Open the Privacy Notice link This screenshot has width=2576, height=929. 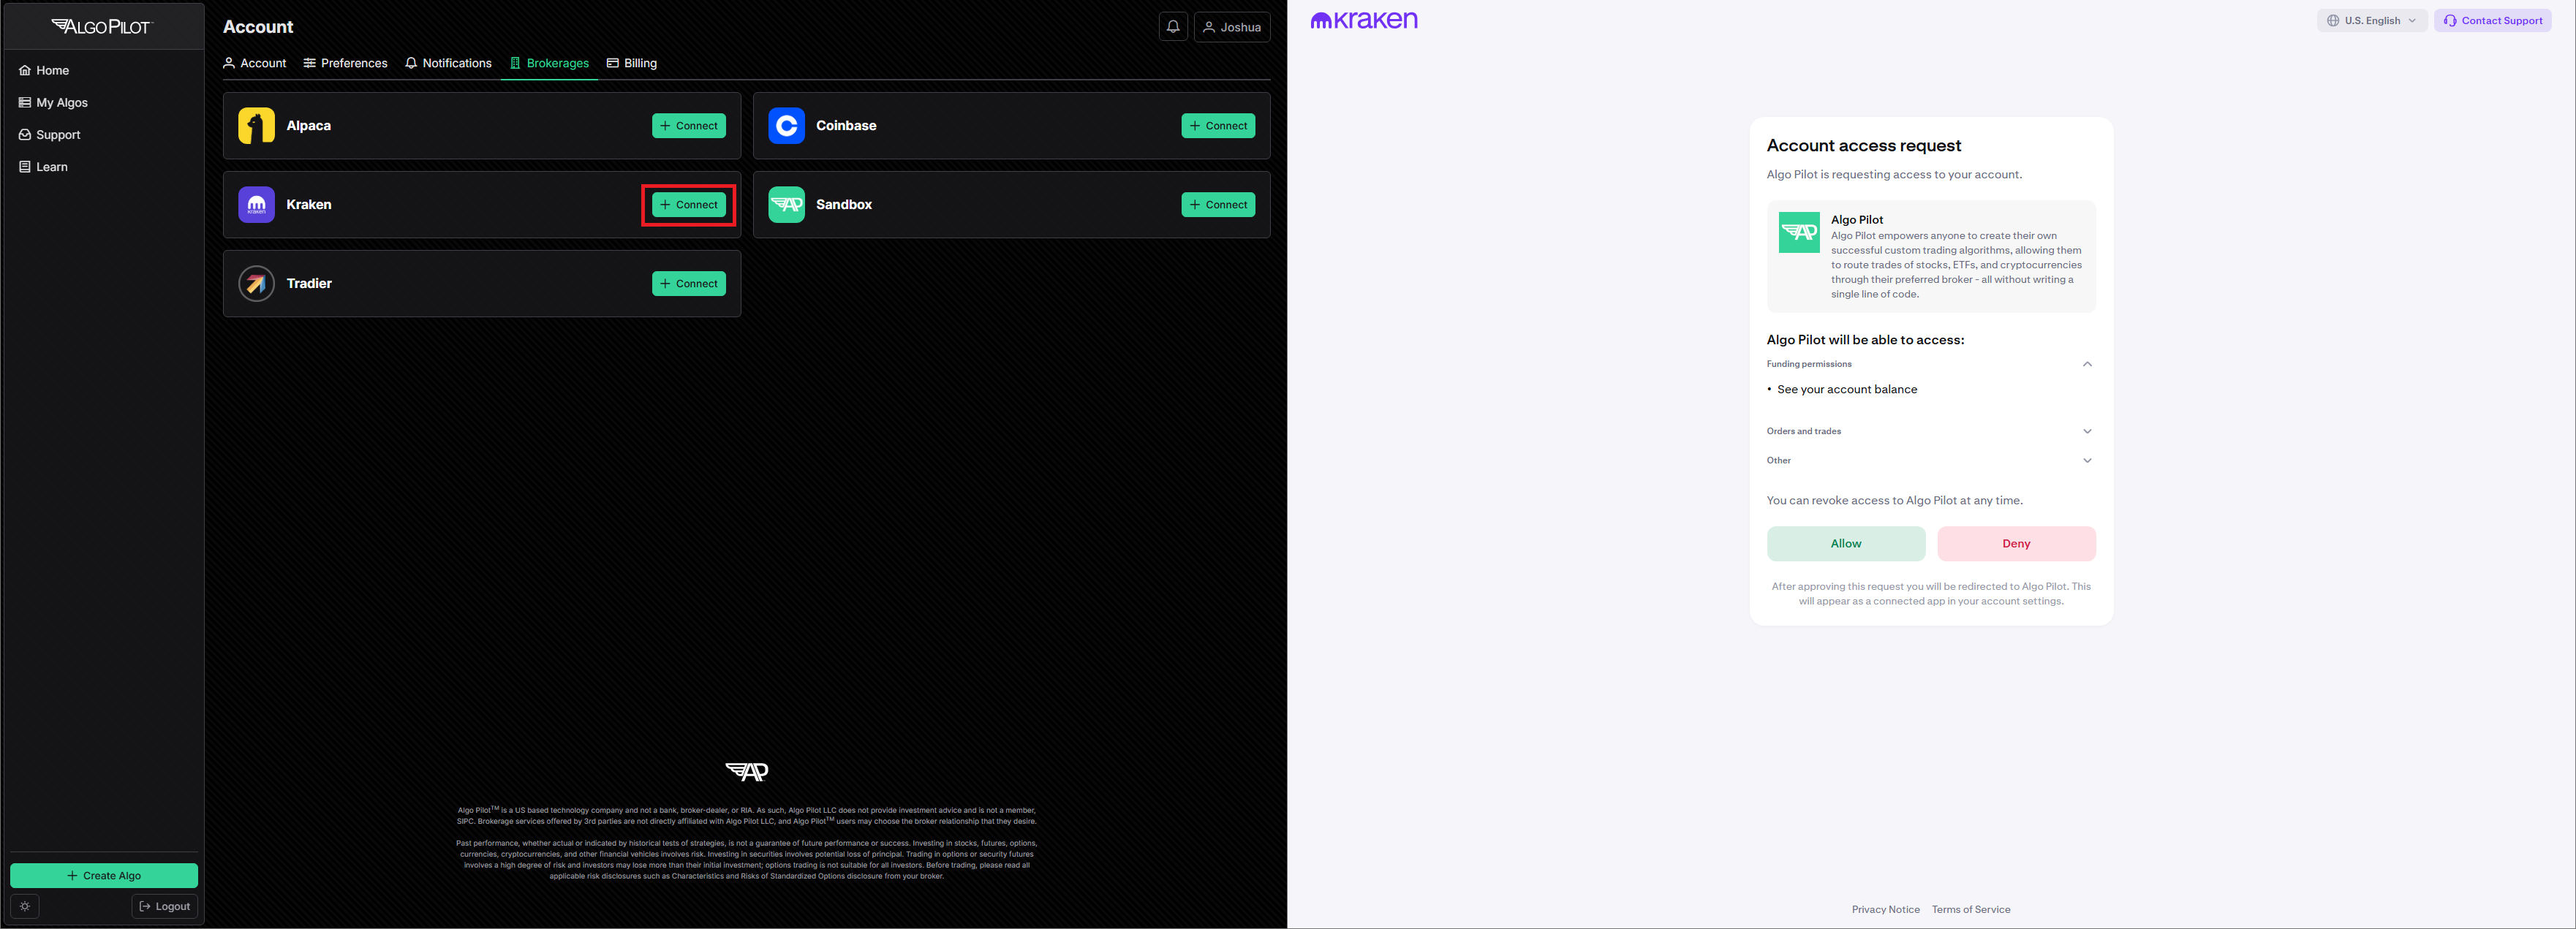point(1885,909)
